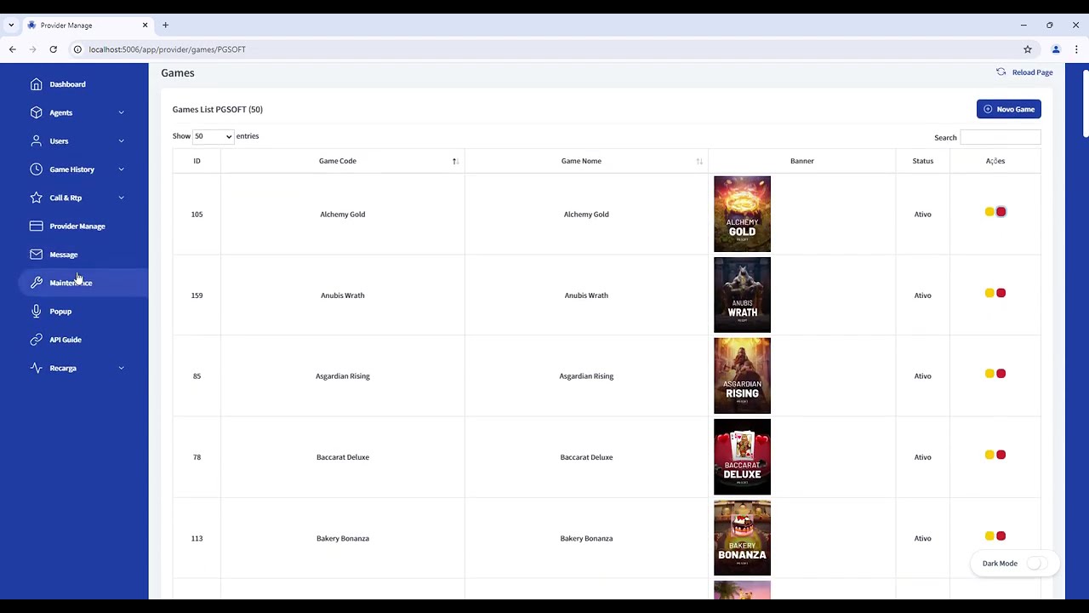Screen dimensions: 1089x613
Task: Open the tab search dropdown arrow
Action: pos(11,26)
